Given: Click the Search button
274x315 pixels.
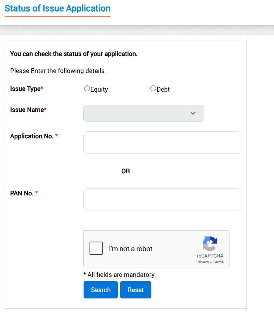Looking at the screenshot, I should point(101,290).
